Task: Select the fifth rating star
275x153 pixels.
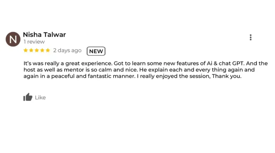Action: point(48,50)
